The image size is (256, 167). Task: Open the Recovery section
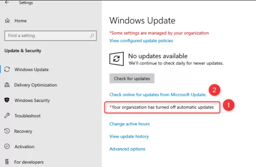pyautogui.click(x=23, y=131)
